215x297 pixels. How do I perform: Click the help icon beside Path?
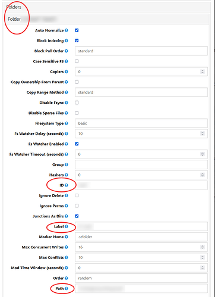67,289
